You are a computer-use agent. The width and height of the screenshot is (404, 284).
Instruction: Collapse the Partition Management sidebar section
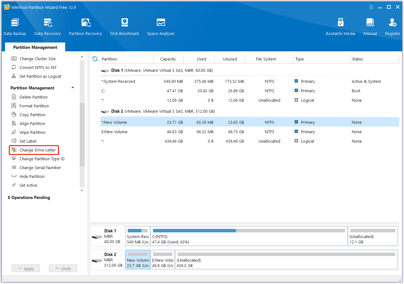(73, 88)
